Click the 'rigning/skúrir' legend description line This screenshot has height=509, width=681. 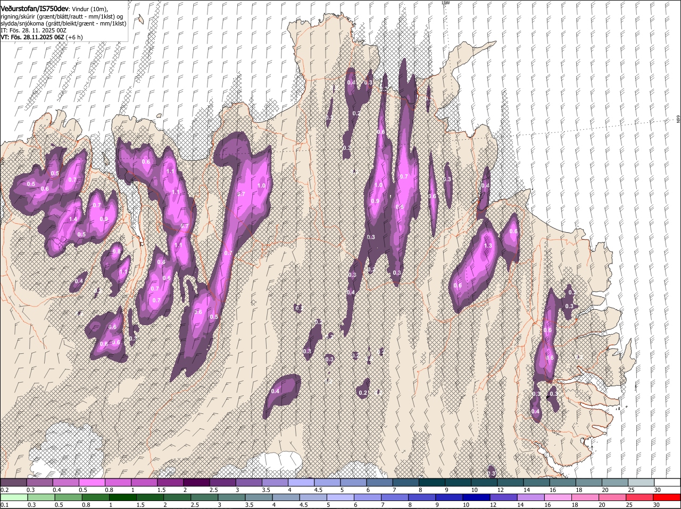(62, 16)
